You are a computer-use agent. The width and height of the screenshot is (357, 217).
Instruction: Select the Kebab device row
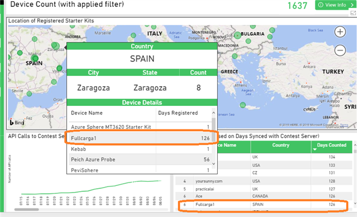pos(140,149)
